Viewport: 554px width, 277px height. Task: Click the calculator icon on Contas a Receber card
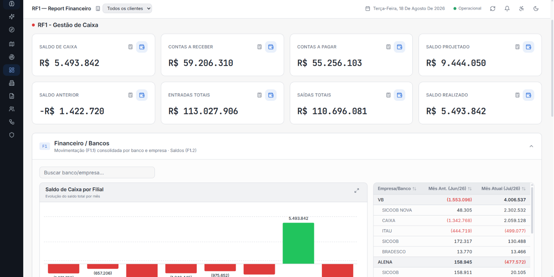coord(259,47)
